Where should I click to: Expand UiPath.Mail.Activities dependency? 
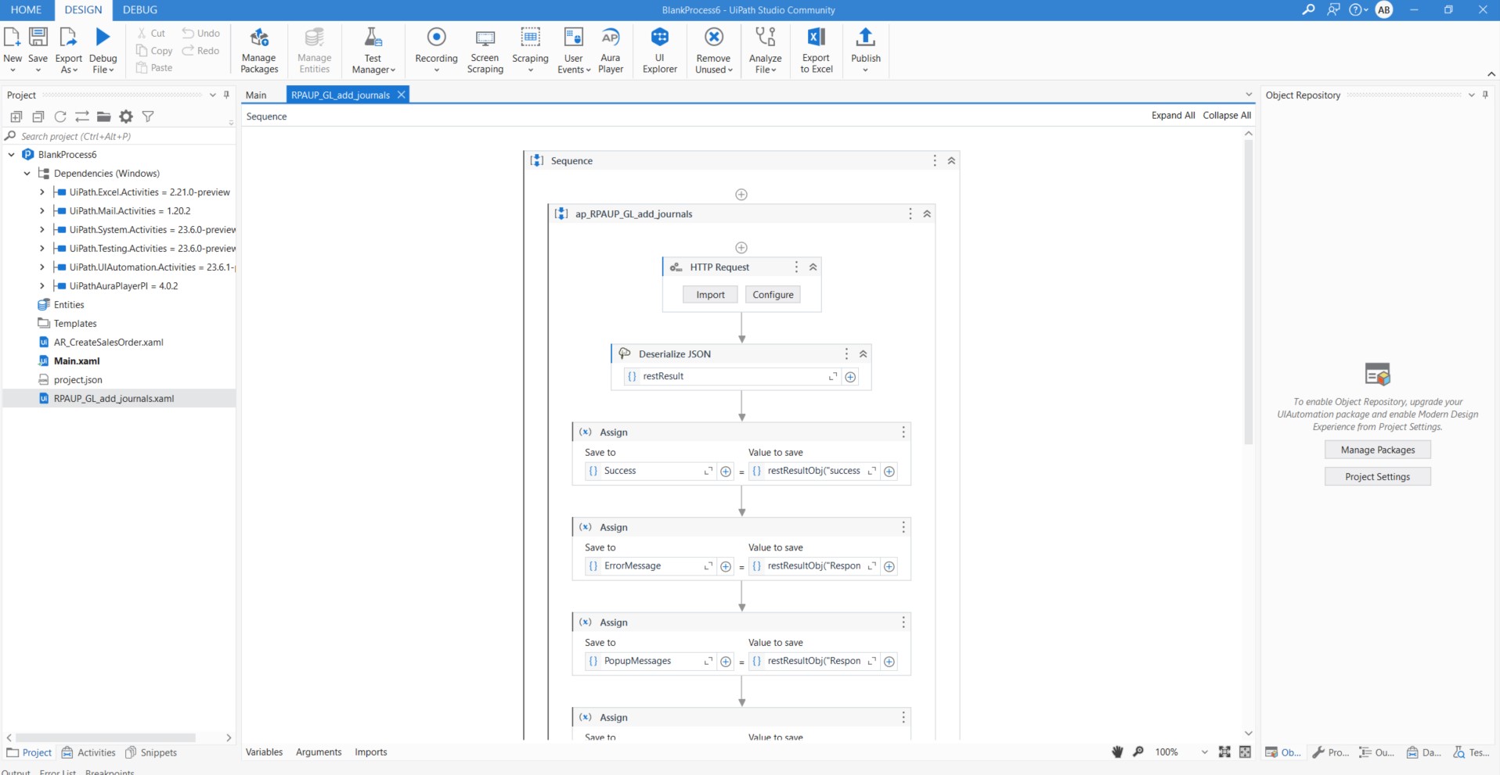point(42,211)
